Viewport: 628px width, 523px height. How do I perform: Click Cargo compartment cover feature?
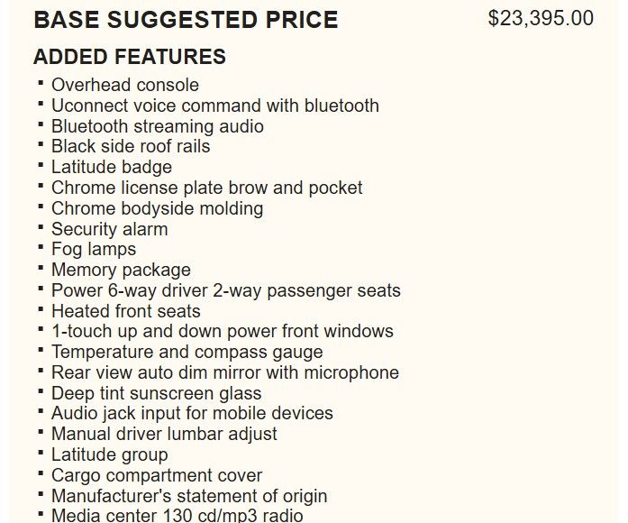tap(157, 475)
